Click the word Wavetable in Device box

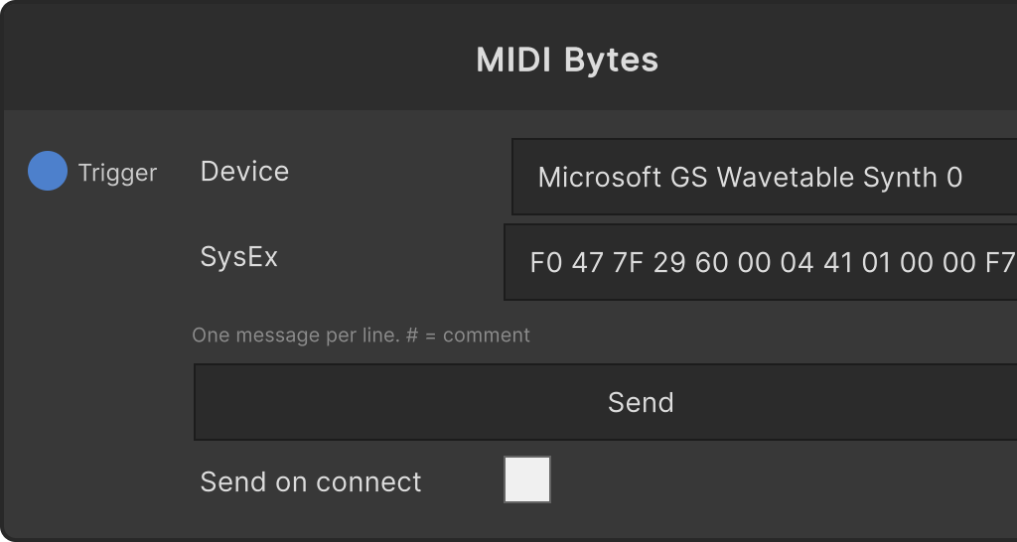point(786,177)
